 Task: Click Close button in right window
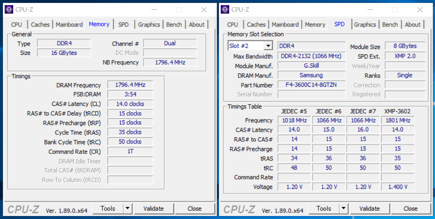(411, 209)
